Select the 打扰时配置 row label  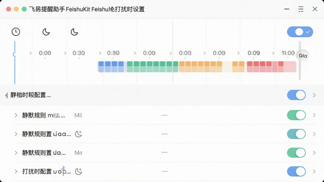(47, 172)
